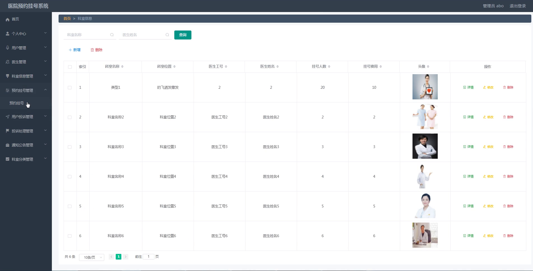Open avatar thumbnail in row 科室名称6
Viewport: 533px width, 271px height.
(425, 235)
